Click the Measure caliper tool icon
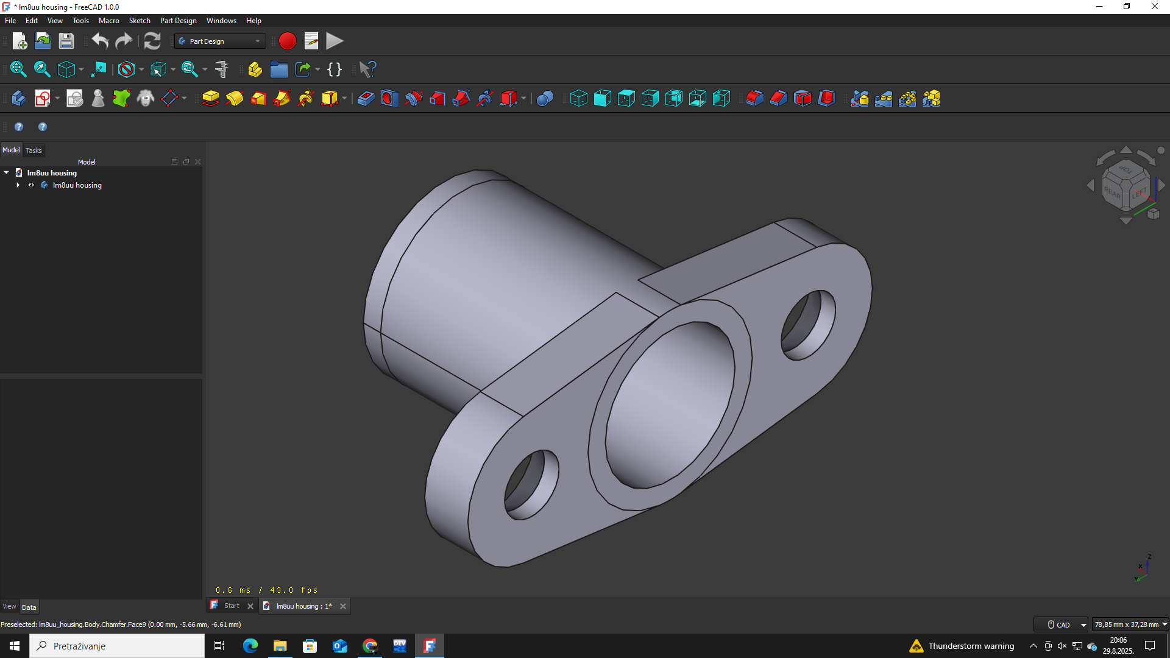 point(221,69)
